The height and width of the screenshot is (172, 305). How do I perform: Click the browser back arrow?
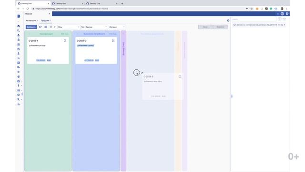tap(19, 9)
